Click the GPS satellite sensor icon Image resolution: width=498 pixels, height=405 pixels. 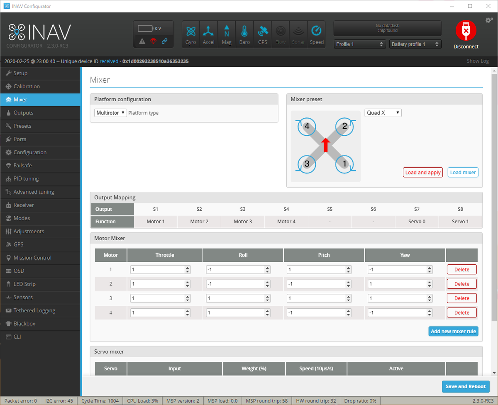coord(263,34)
